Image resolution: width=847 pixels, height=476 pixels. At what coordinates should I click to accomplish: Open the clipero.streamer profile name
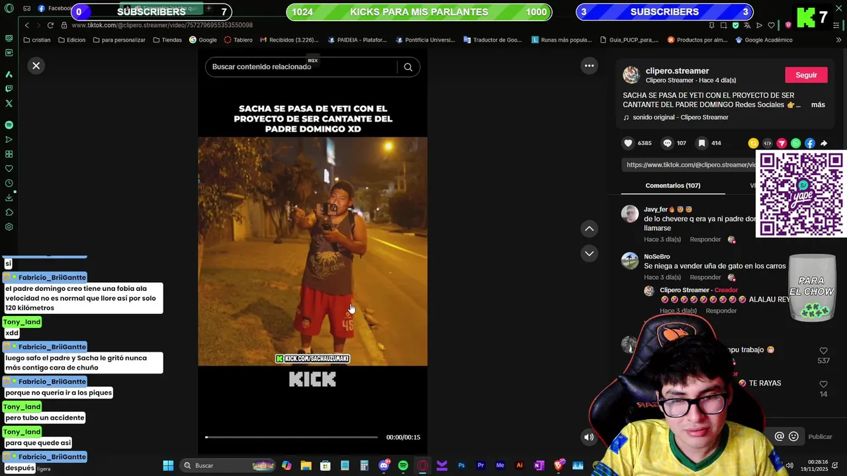(x=677, y=71)
